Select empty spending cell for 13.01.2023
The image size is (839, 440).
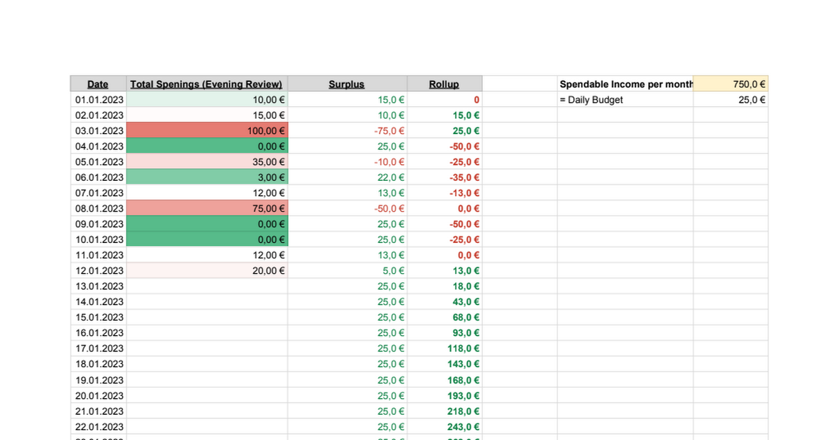point(207,286)
